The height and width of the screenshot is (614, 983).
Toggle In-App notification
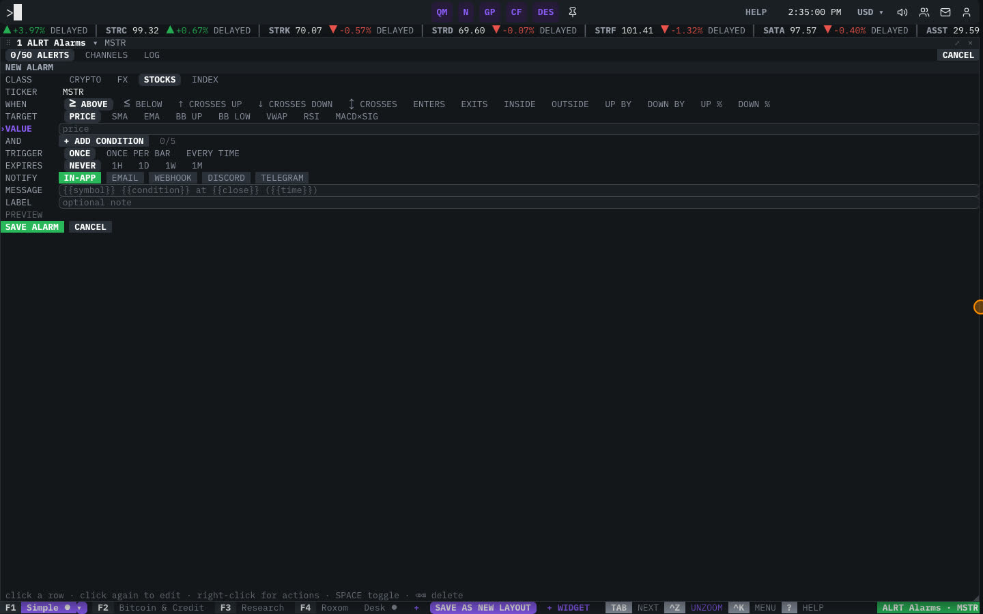coord(80,178)
